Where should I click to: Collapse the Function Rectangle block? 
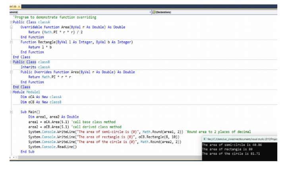(x=11, y=42)
